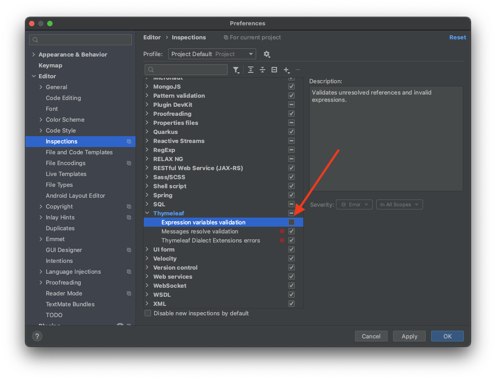Image resolution: width=496 pixels, height=380 pixels.
Task: Toggle the Spring inspections checkbox
Action: 292,195
